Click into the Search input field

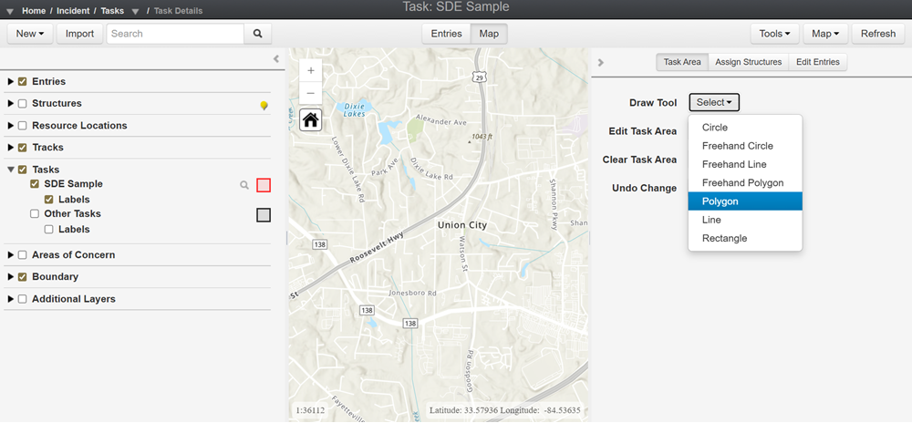(x=175, y=34)
